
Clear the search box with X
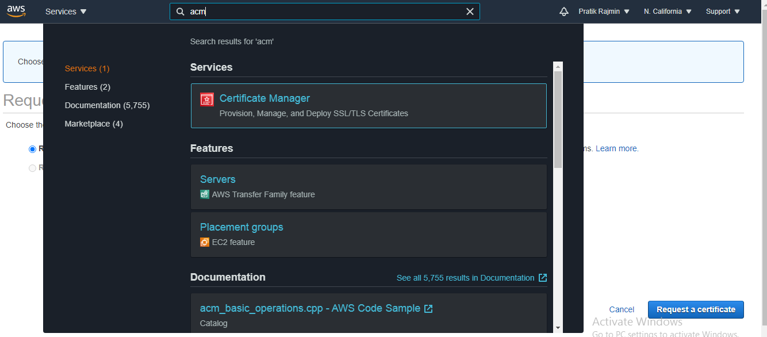pyautogui.click(x=470, y=12)
